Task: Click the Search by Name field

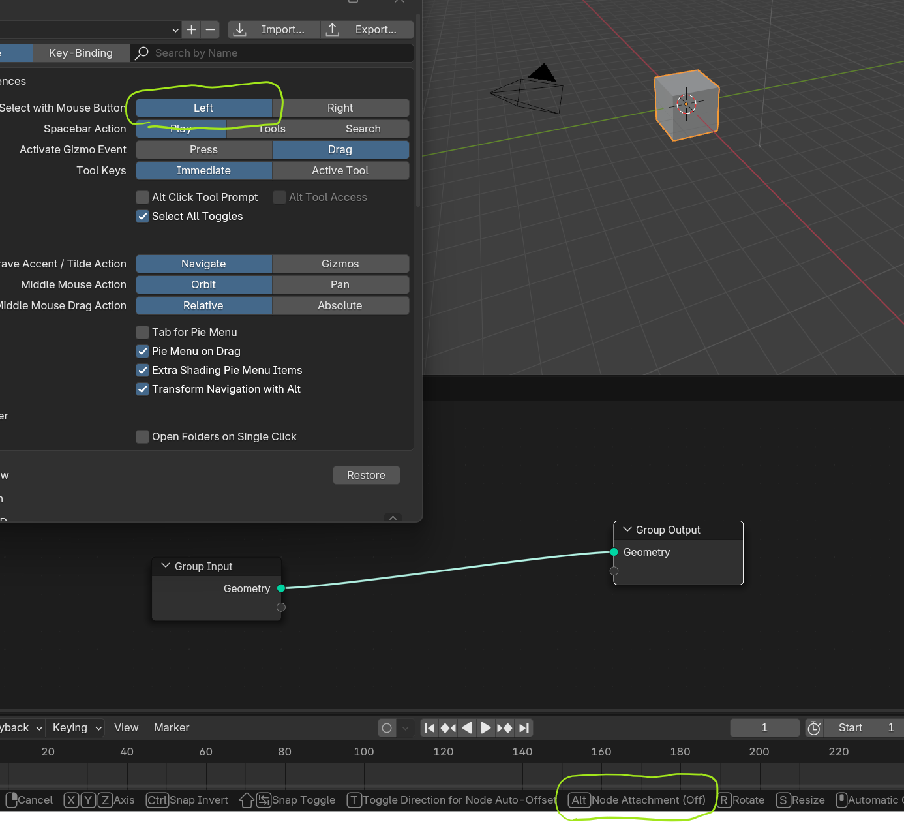Action: (273, 53)
